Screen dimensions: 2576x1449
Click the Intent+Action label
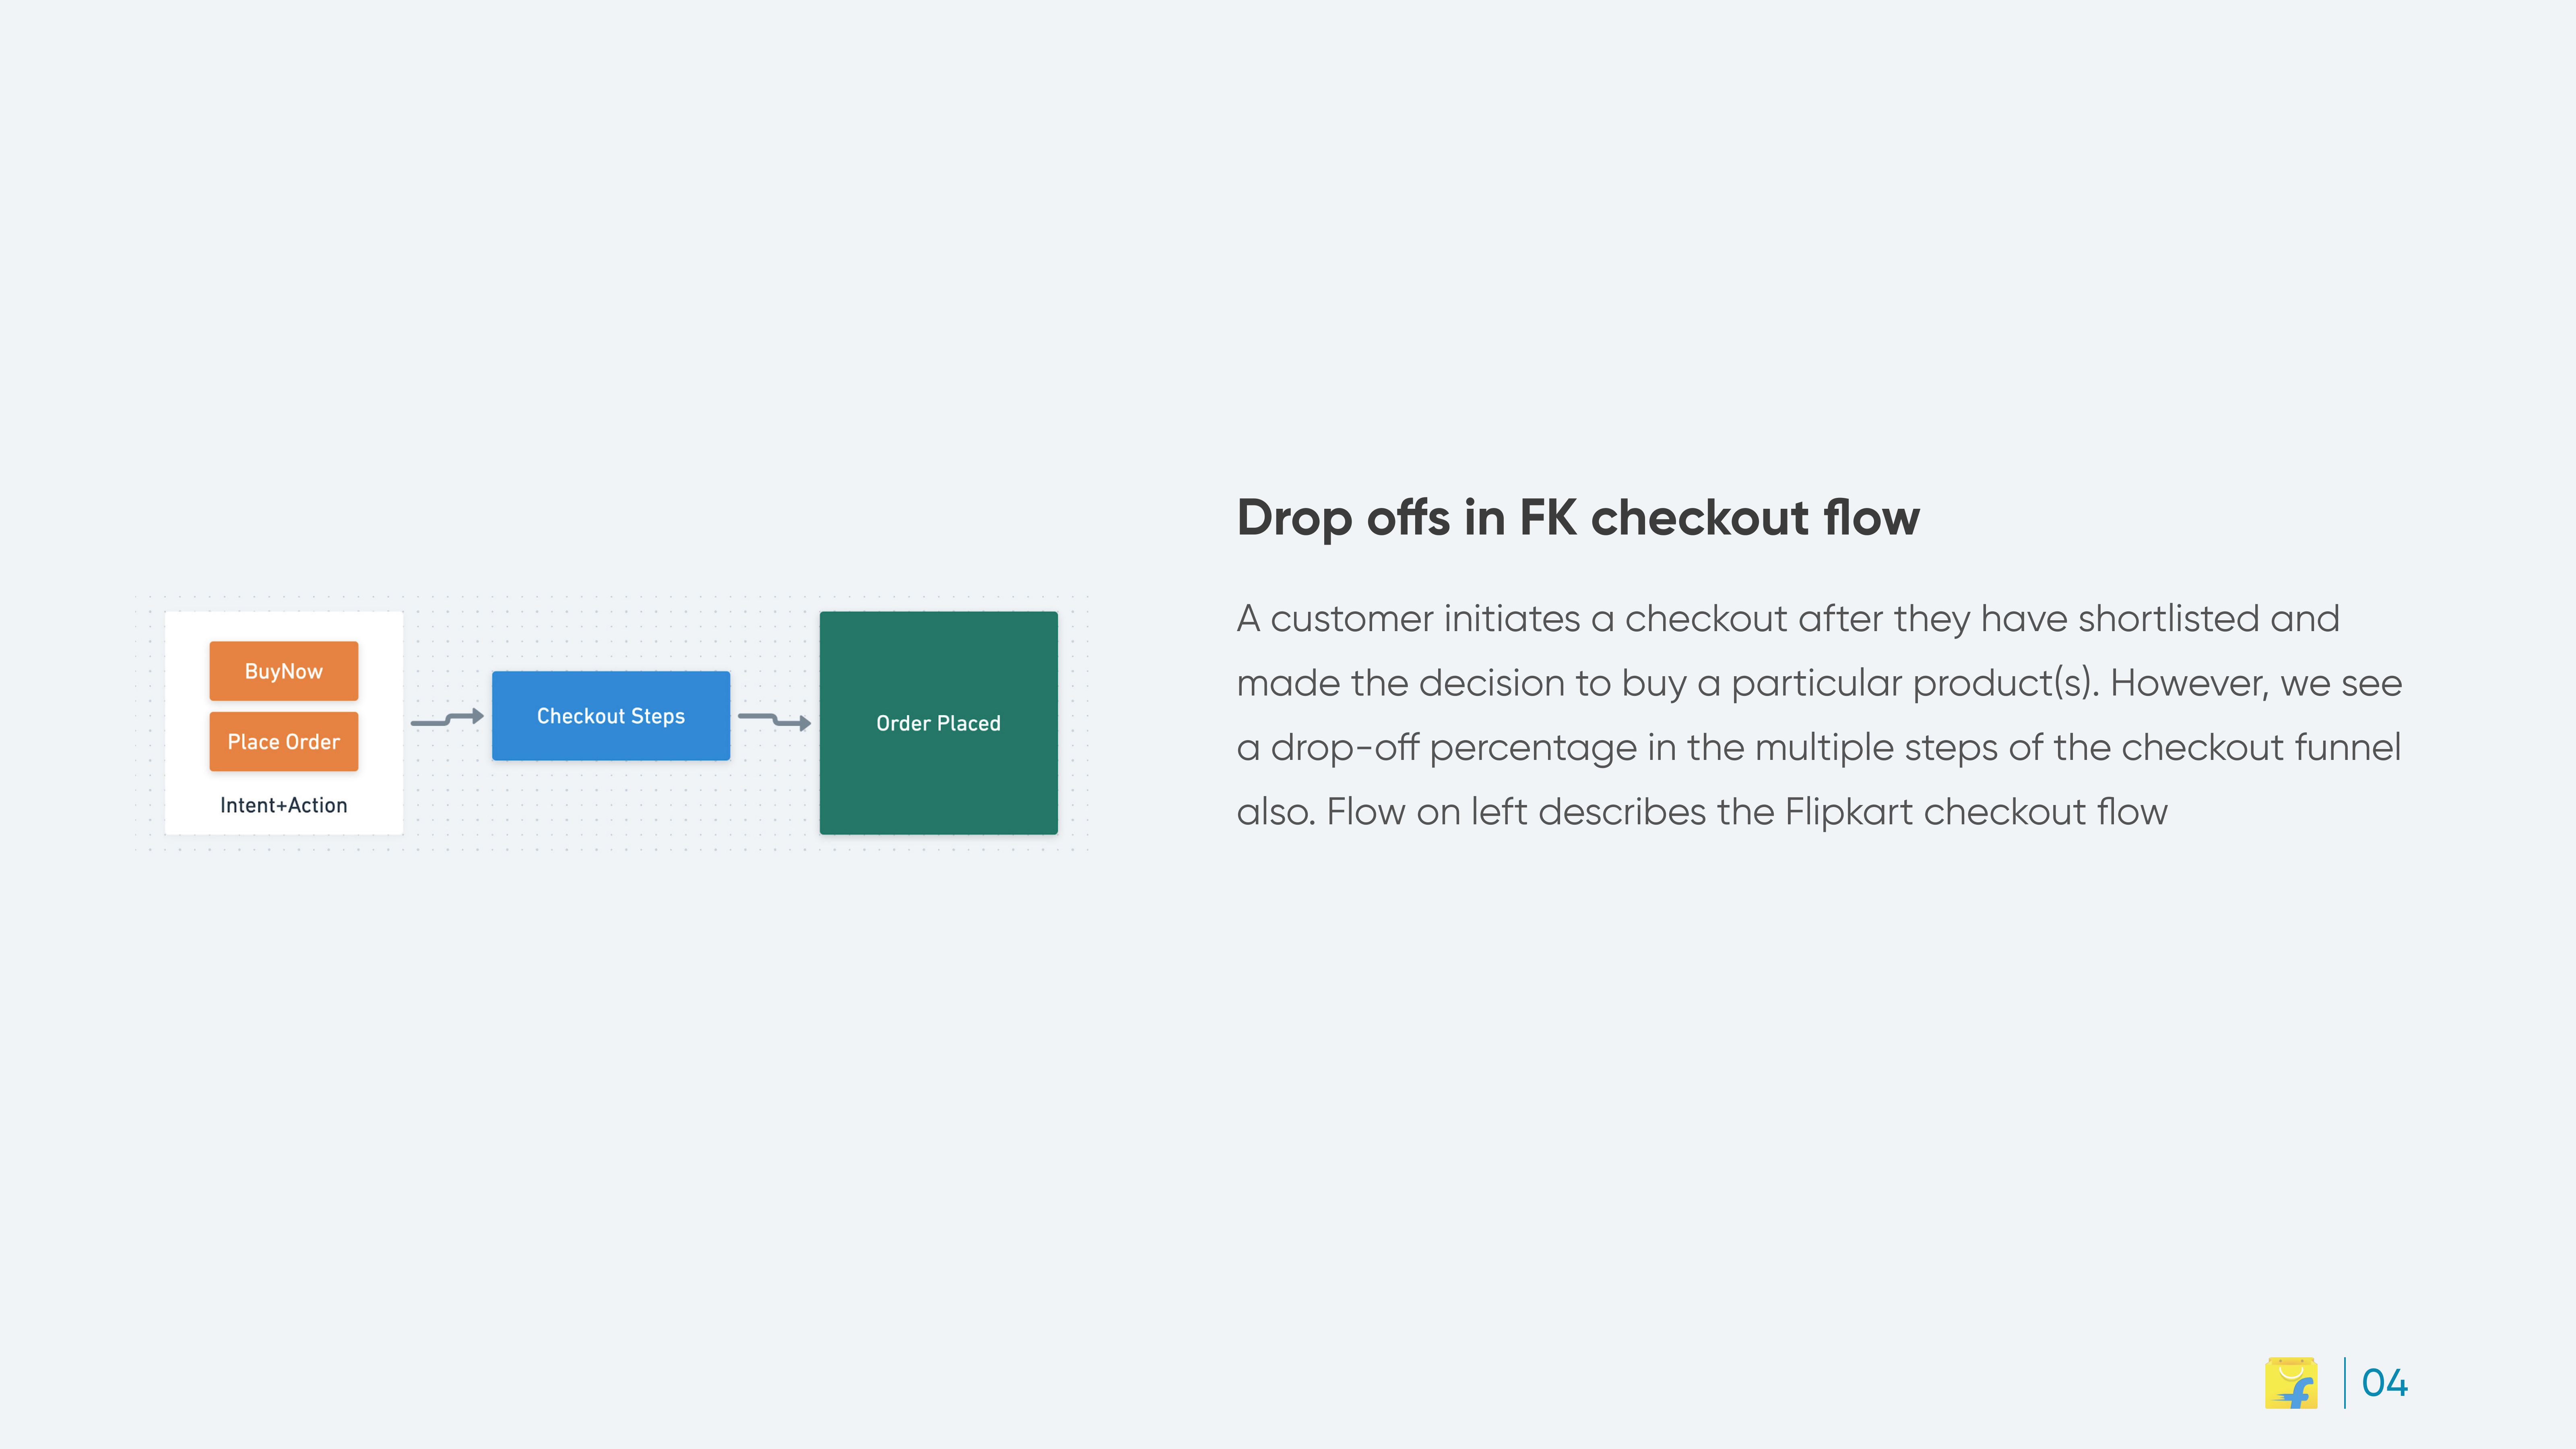click(x=284, y=805)
